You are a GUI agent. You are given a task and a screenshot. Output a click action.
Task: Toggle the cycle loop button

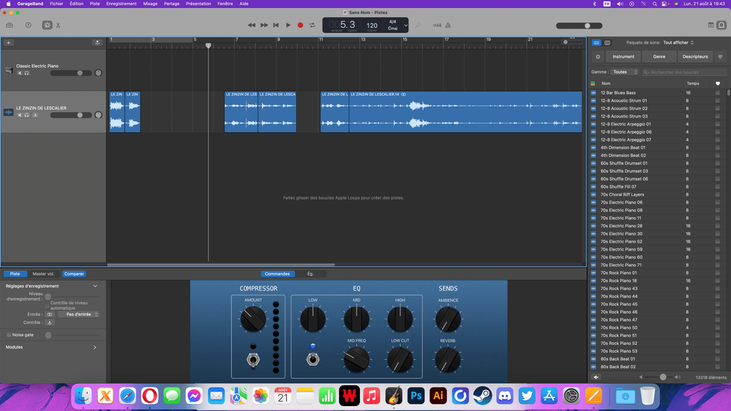(312, 25)
